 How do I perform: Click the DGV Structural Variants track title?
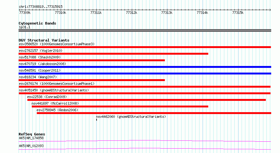pyautogui.click(x=44, y=40)
